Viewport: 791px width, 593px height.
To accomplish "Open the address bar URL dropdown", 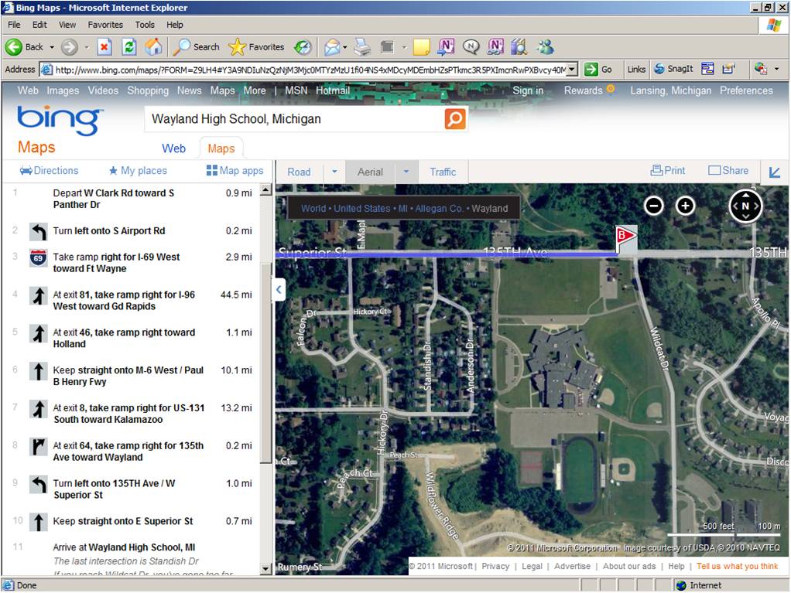I will coord(571,70).
